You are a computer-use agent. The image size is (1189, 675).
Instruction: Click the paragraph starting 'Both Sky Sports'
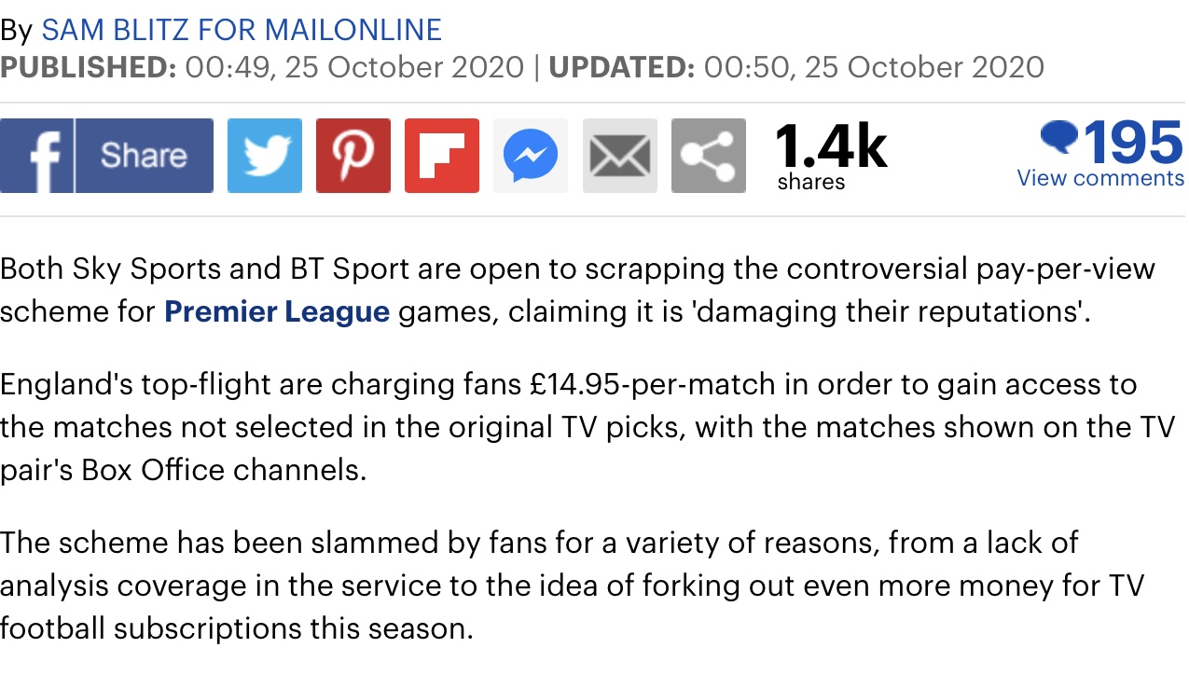[x=578, y=290]
